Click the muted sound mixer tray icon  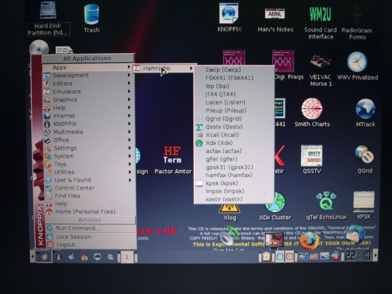coord(335,256)
